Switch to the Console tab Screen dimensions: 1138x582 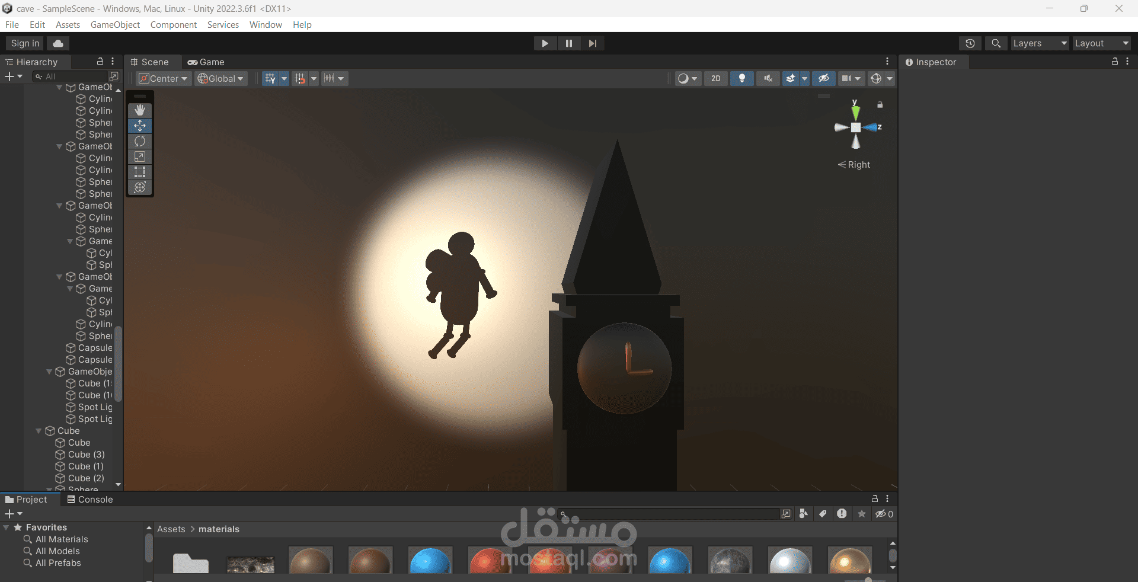(x=89, y=500)
